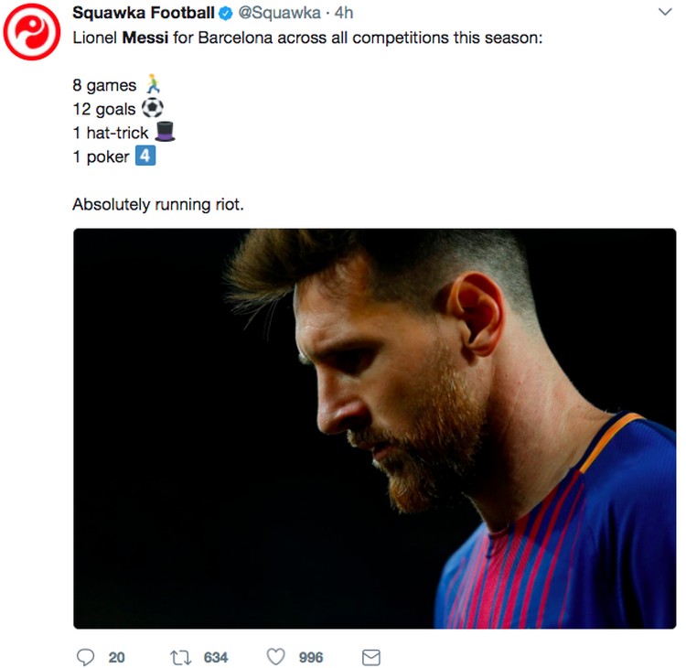The width and height of the screenshot is (686, 668).
Task: Expand the tweet options chevron menu
Action: click(x=665, y=13)
